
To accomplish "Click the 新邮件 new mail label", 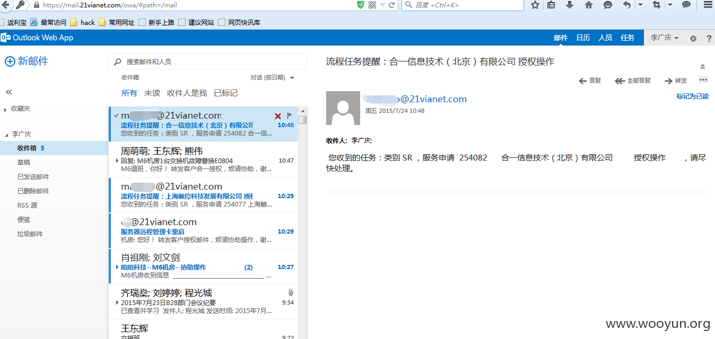I will point(33,61).
